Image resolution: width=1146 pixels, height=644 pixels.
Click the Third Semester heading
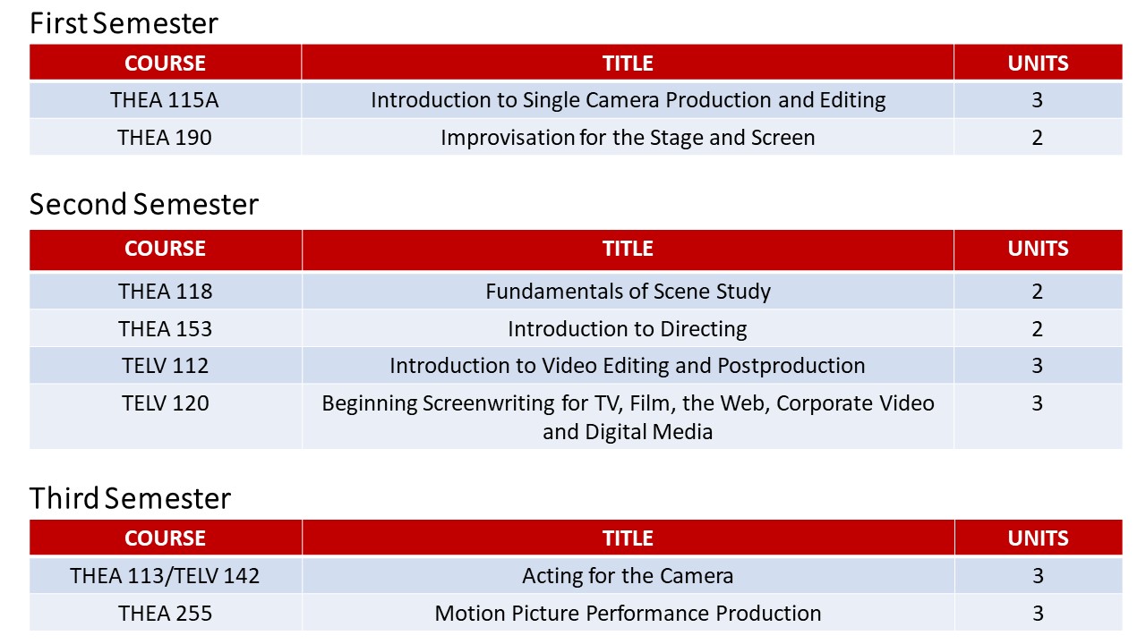coord(130,498)
